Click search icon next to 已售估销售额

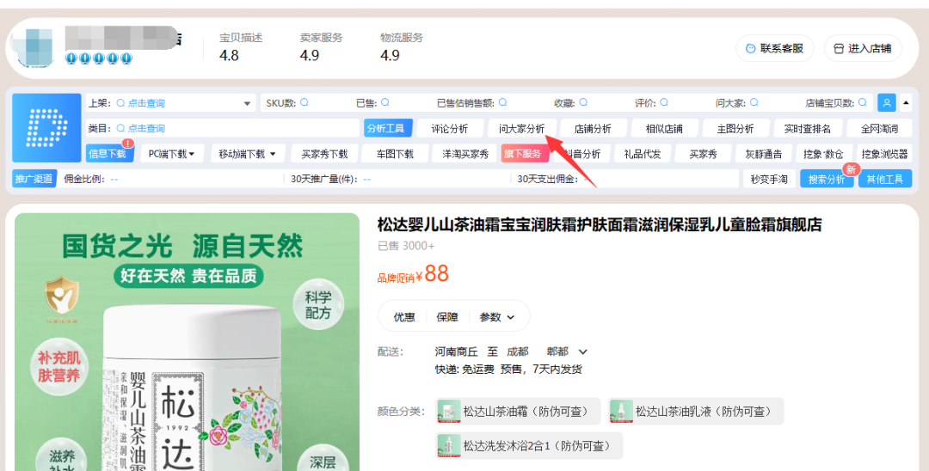[x=503, y=102]
